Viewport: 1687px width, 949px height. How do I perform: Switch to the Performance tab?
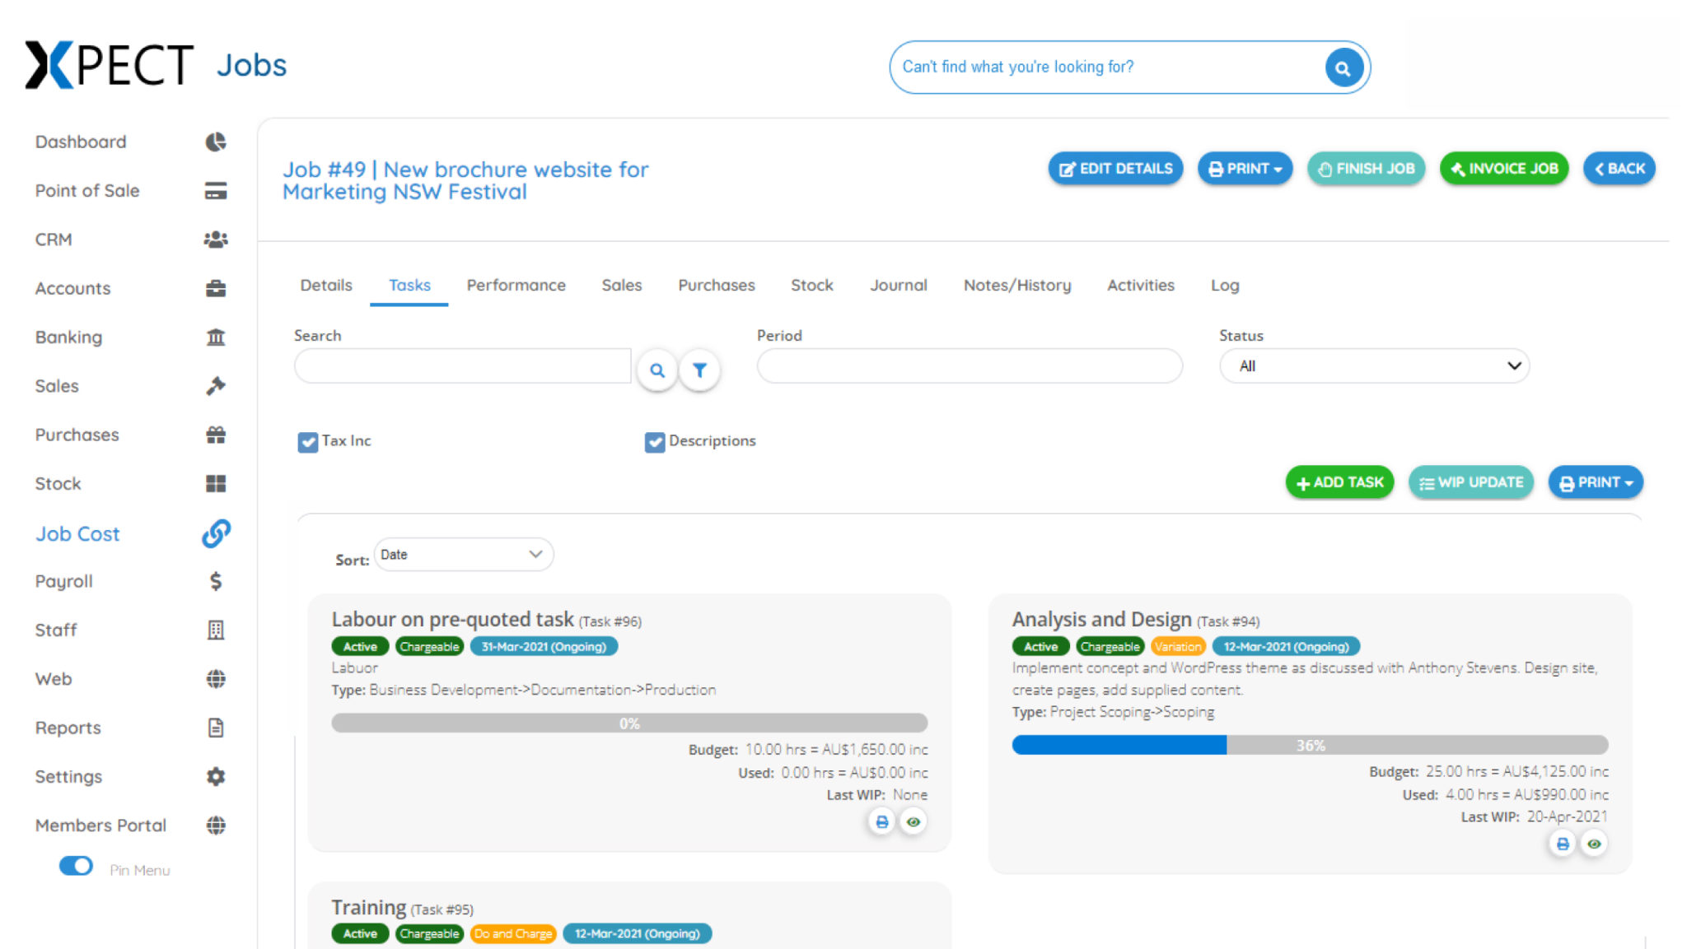[516, 285]
